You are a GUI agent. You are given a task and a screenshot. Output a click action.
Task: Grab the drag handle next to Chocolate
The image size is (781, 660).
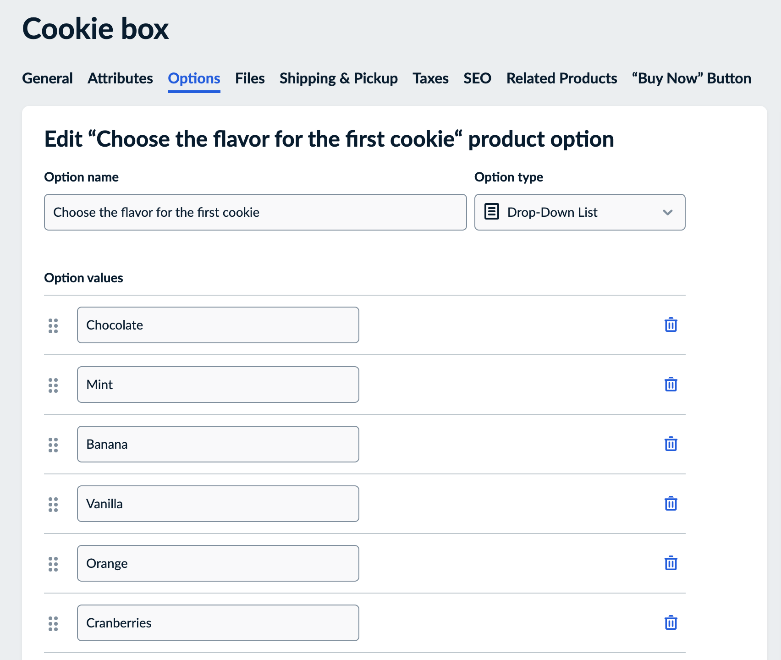pos(53,326)
